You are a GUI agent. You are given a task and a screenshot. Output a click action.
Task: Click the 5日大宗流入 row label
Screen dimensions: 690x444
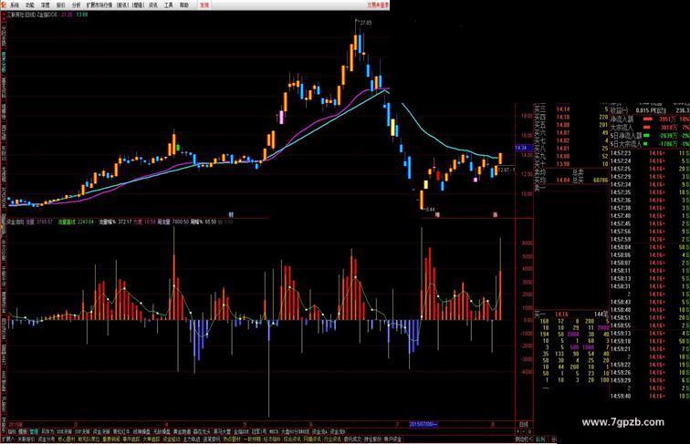(626, 143)
